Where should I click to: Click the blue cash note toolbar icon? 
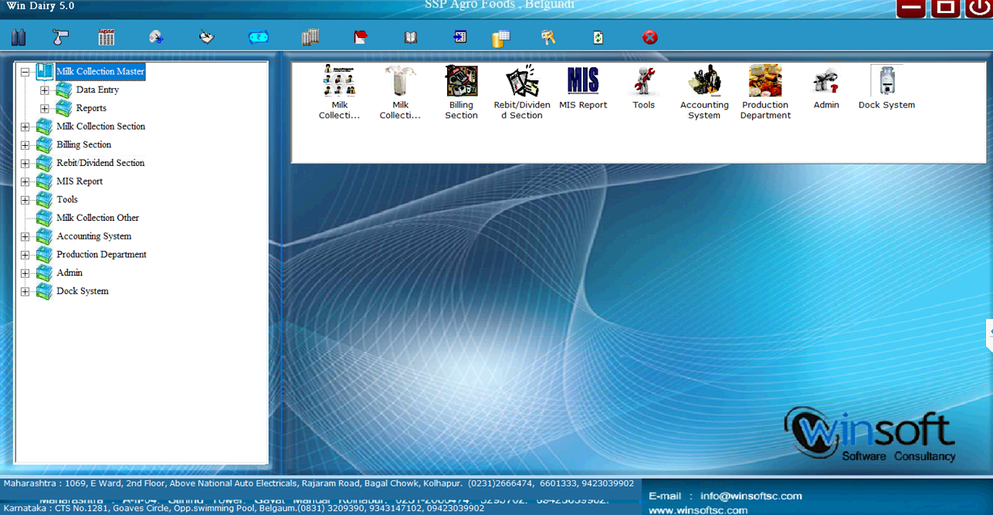(x=258, y=37)
